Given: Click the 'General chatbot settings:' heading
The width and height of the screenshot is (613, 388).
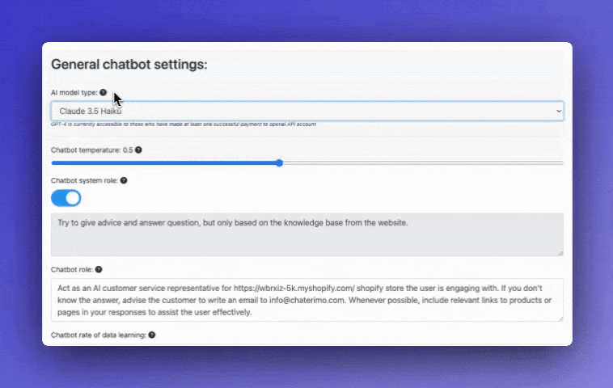Looking at the screenshot, I should [x=129, y=64].
